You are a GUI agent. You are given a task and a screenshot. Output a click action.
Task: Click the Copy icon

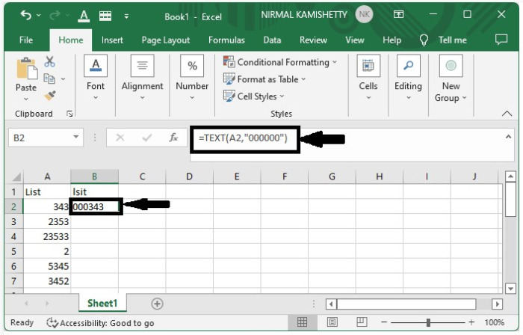coord(49,79)
